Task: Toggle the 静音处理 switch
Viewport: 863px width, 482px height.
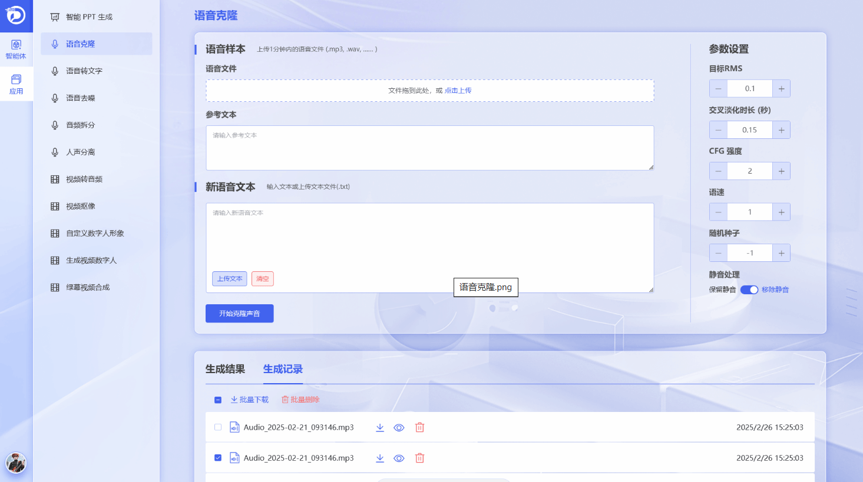Action: (749, 290)
